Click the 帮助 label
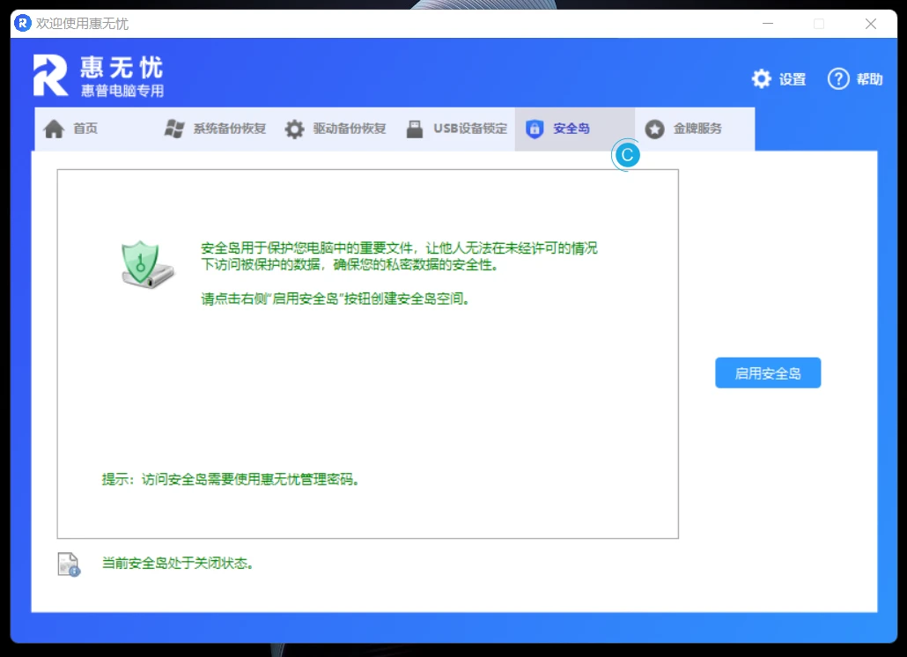Image resolution: width=907 pixels, height=657 pixels. (869, 79)
